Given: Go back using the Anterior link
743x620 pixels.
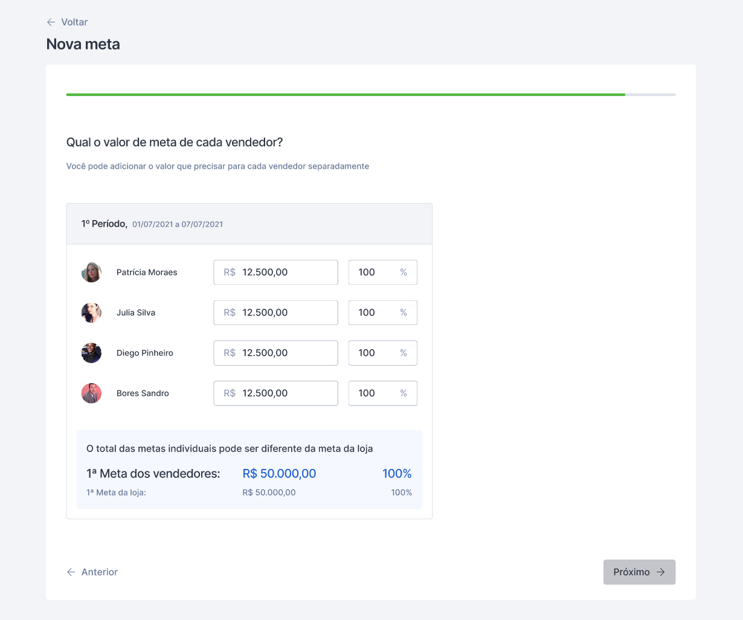Looking at the screenshot, I should click(99, 572).
